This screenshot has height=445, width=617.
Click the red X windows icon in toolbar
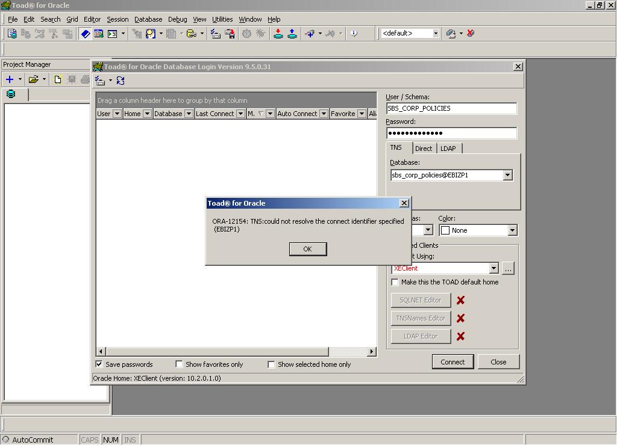click(x=471, y=34)
